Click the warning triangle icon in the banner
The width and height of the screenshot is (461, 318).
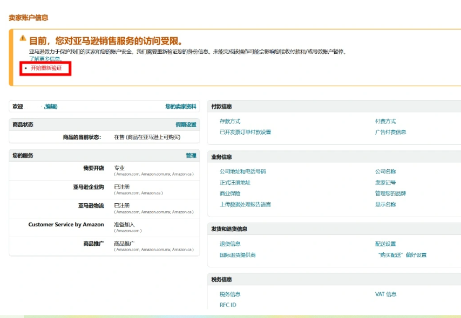coord(23,38)
